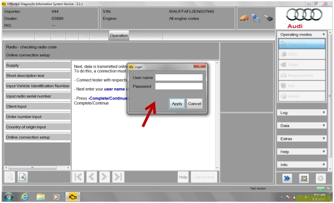Go to next step arrow

click(x=104, y=177)
